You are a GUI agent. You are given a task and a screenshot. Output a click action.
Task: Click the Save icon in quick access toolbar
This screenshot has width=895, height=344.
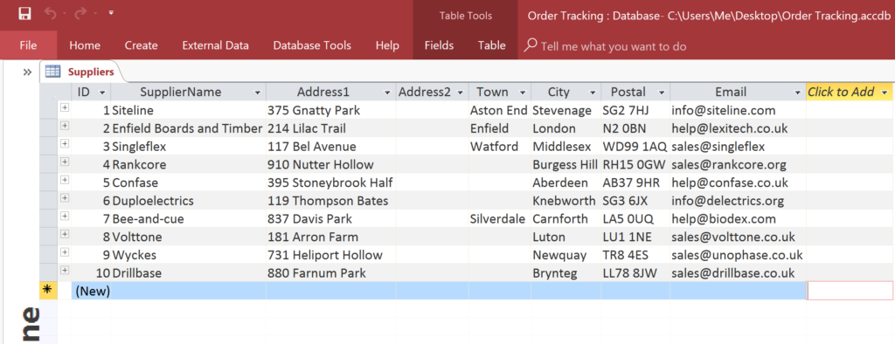[24, 13]
